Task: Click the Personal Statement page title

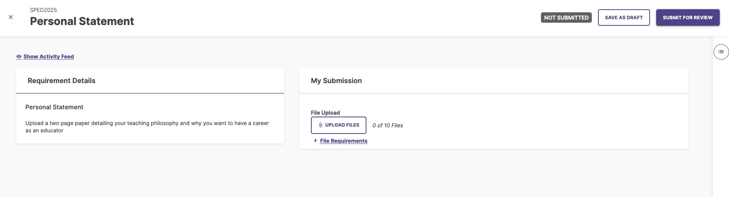Action: (x=82, y=21)
